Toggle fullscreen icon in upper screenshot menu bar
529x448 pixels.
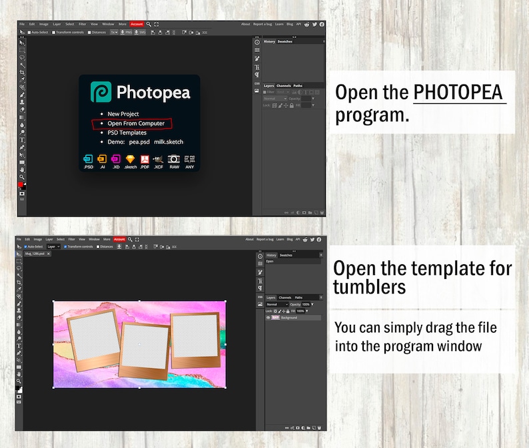157,24
